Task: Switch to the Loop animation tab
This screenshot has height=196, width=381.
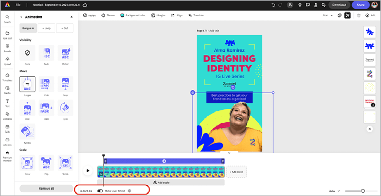Action: pyautogui.click(x=46, y=28)
